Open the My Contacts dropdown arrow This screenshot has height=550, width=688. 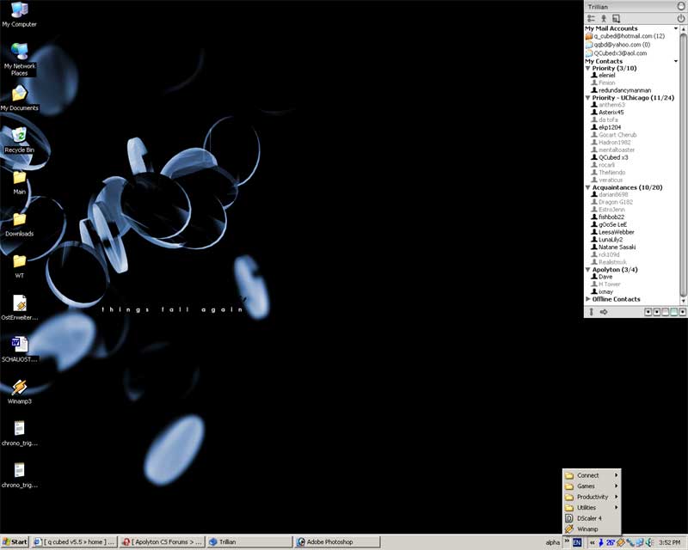pyautogui.click(x=676, y=61)
